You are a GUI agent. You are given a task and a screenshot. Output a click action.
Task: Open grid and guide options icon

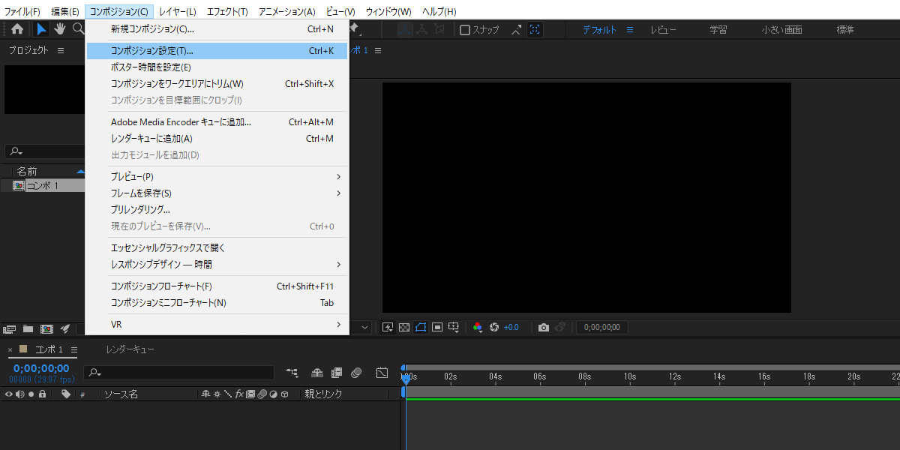click(x=454, y=328)
